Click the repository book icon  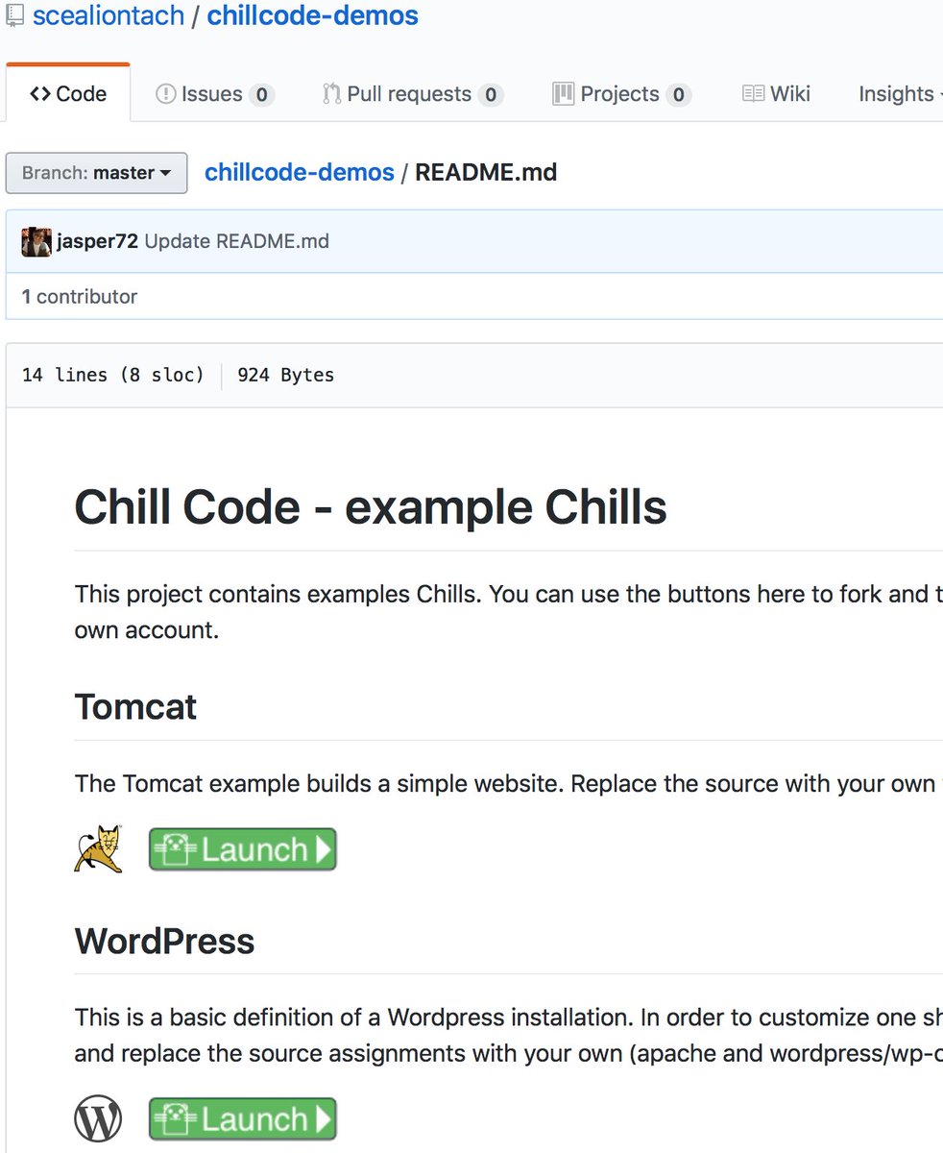tap(14, 16)
